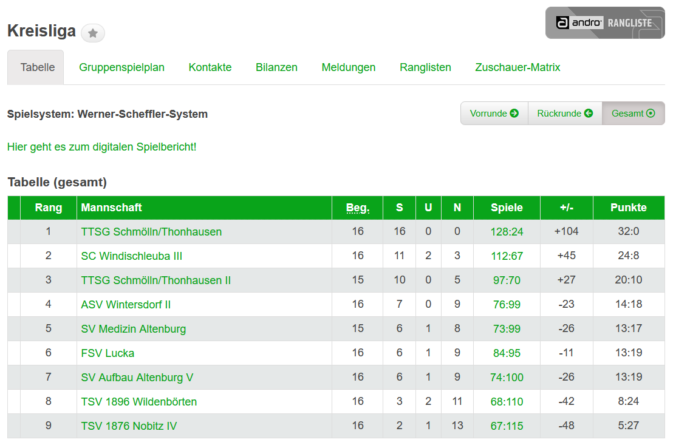673x448 pixels.
Task: Select Gesamt table view
Action: click(x=633, y=114)
